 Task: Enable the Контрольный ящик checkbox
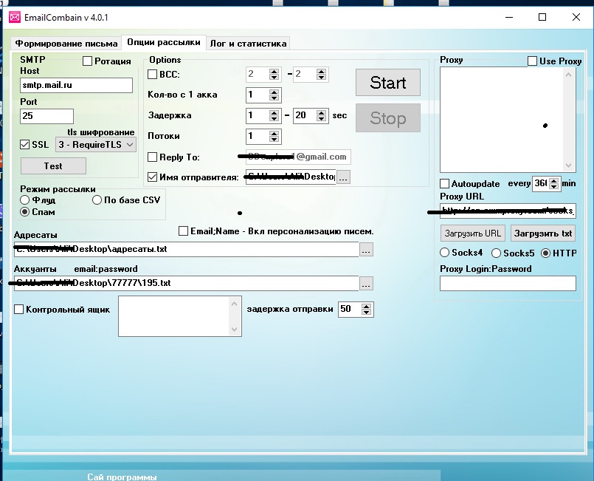tap(19, 309)
